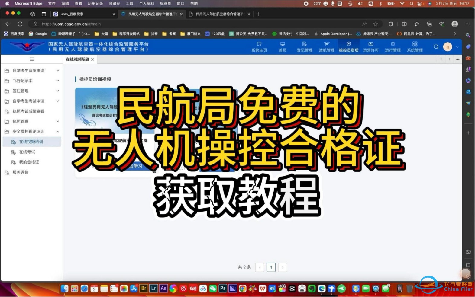Close the uom_百度搜索 browser tab

click(x=114, y=14)
